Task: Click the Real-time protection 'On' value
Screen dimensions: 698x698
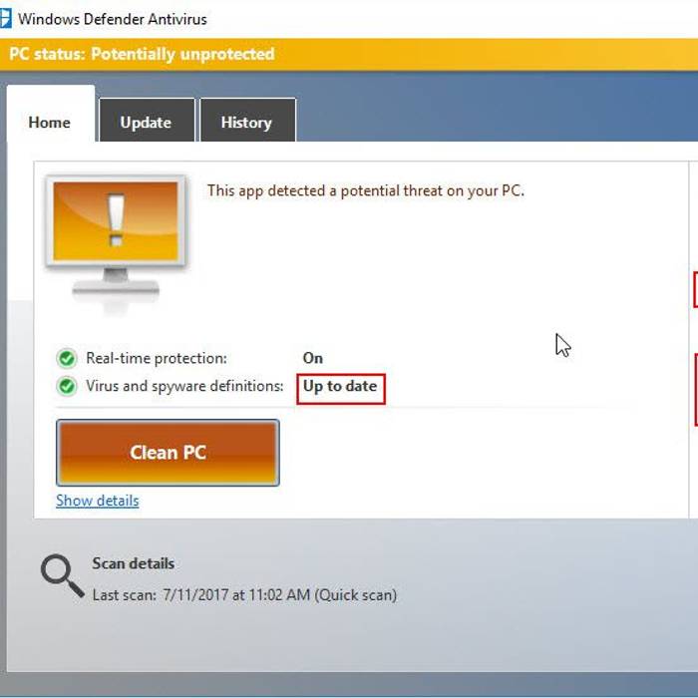Action: pyautogui.click(x=313, y=358)
